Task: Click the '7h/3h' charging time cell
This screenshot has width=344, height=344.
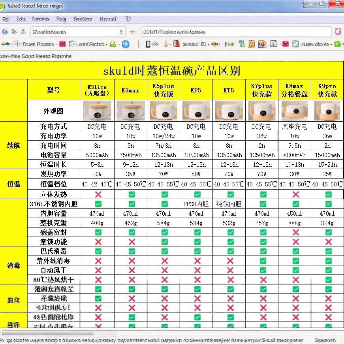Action: pos(164,146)
